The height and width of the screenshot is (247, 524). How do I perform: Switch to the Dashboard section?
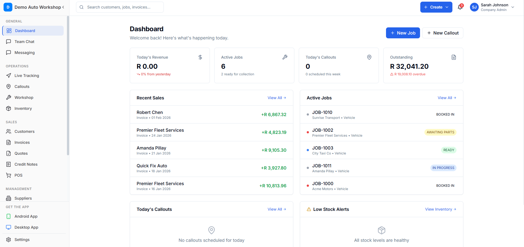coord(25,31)
